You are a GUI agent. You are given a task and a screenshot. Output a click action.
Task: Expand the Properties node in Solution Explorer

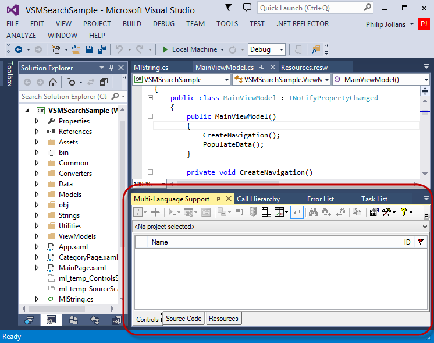(37, 121)
